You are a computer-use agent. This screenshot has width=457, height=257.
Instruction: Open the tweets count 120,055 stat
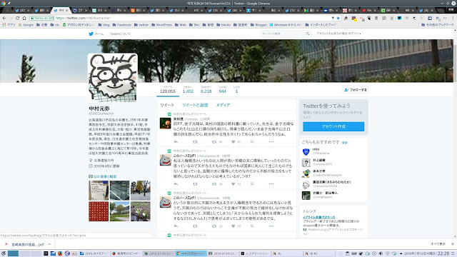pyautogui.click(x=168, y=89)
